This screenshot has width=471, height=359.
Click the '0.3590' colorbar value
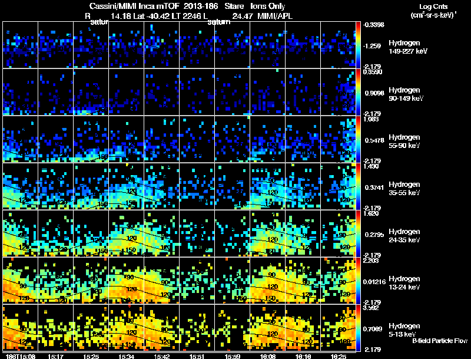click(x=373, y=72)
